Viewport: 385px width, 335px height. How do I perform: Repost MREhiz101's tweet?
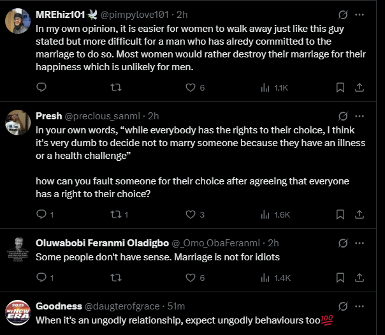117,87
